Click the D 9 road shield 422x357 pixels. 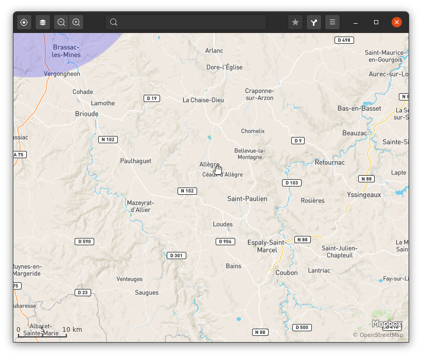click(x=298, y=141)
